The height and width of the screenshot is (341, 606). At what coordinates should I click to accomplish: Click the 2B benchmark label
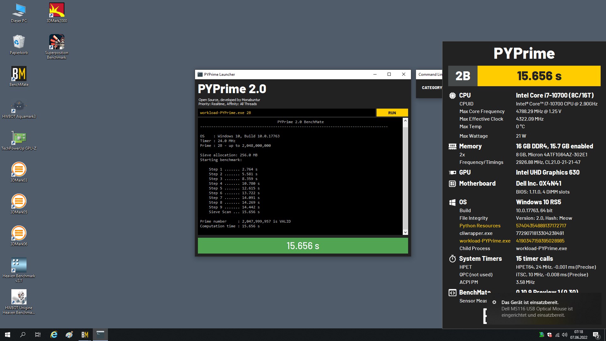[463, 76]
